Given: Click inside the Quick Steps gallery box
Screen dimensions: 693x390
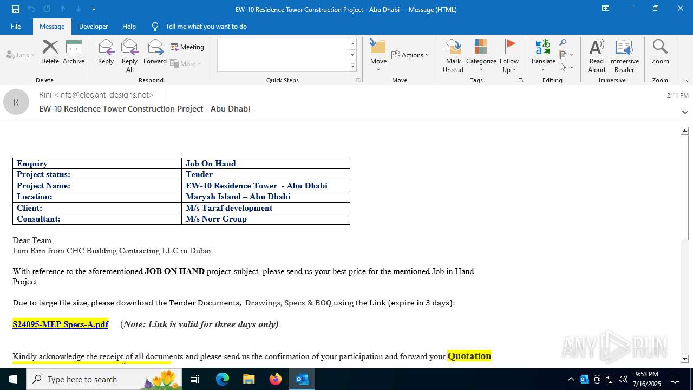Looking at the screenshot, I should click(x=283, y=55).
